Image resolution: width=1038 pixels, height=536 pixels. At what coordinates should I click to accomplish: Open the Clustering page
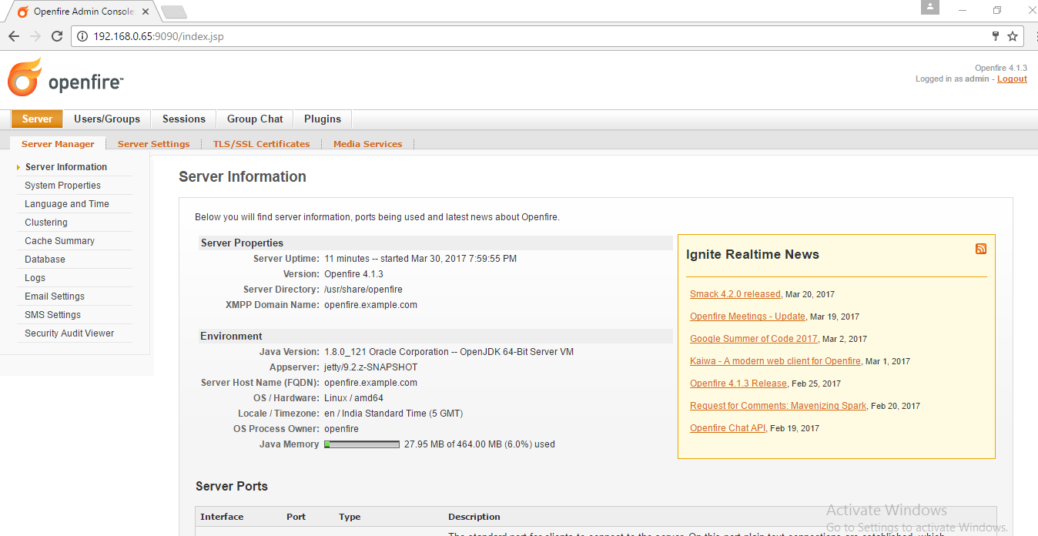[46, 223]
